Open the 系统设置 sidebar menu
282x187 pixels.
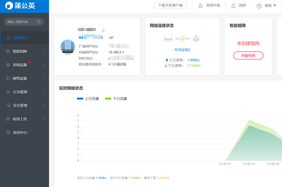coord(25,65)
